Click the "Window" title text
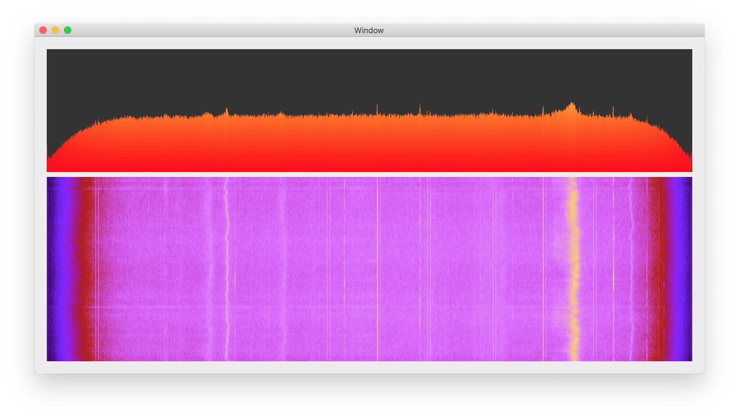This screenshot has width=739, height=419. (x=369, y=30)
